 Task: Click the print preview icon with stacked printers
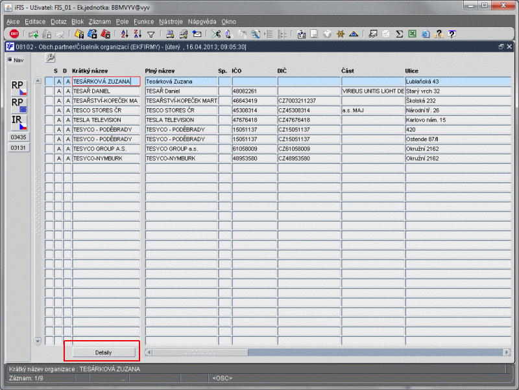coord(183,34)
